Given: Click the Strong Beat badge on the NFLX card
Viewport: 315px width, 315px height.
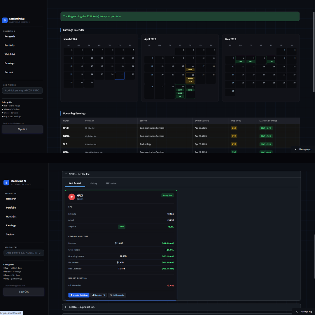Looking at the screenshot, I should (x=167, y=195).
